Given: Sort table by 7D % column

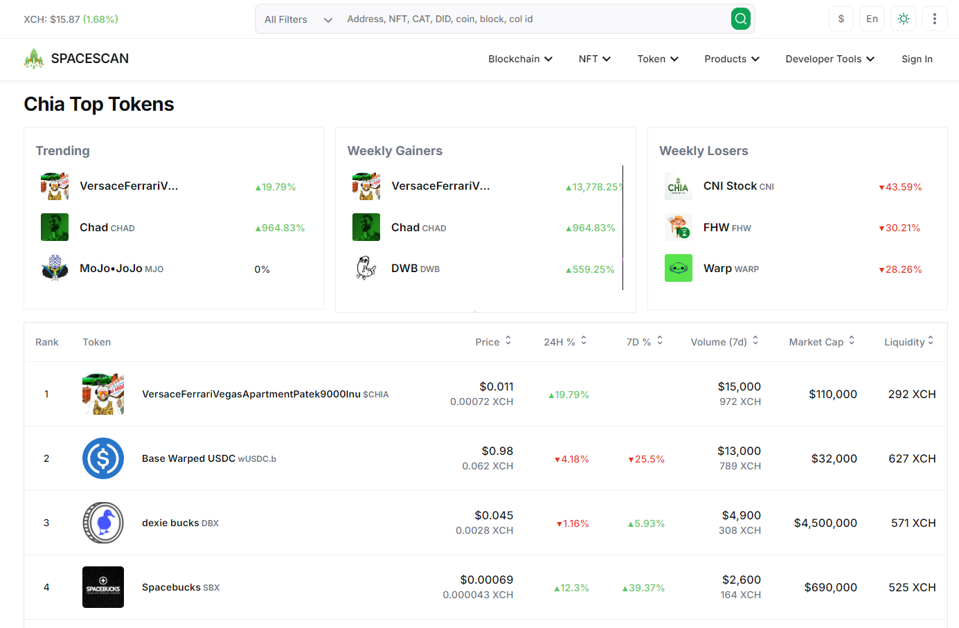Looking at the screenshot, I should click(x=645, y=341).
